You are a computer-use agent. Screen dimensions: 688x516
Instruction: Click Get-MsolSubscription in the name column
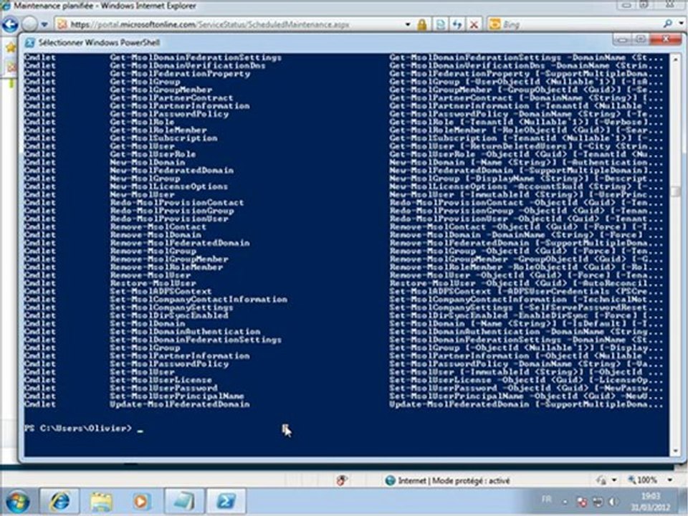tap(163, 138)
